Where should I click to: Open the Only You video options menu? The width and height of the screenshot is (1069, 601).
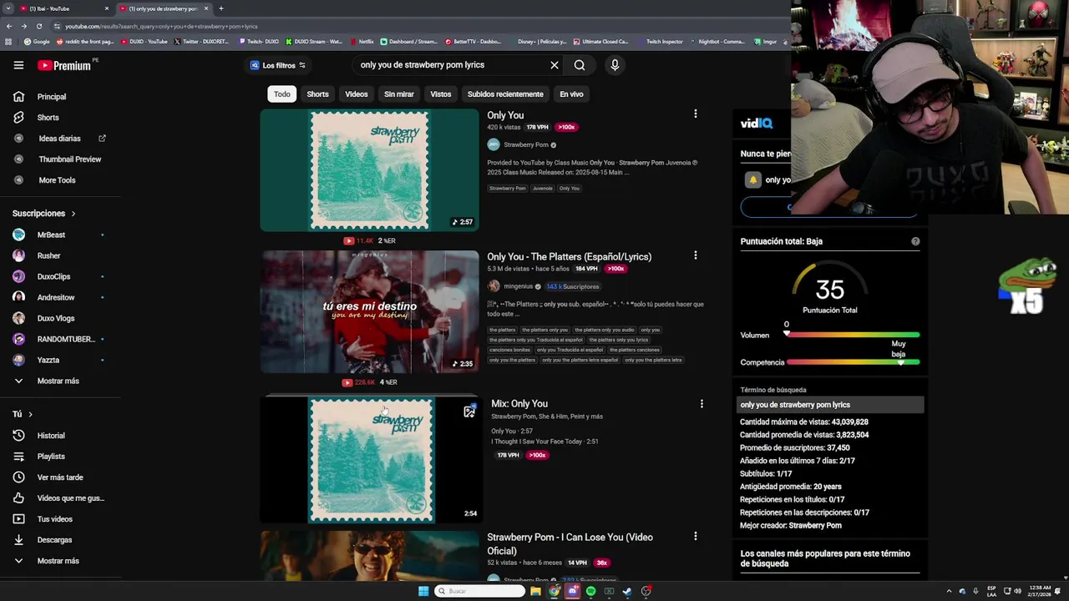pos(695,114)
